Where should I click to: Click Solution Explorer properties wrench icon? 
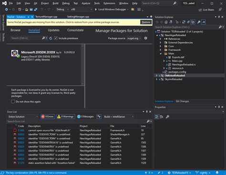coord(199,22)
